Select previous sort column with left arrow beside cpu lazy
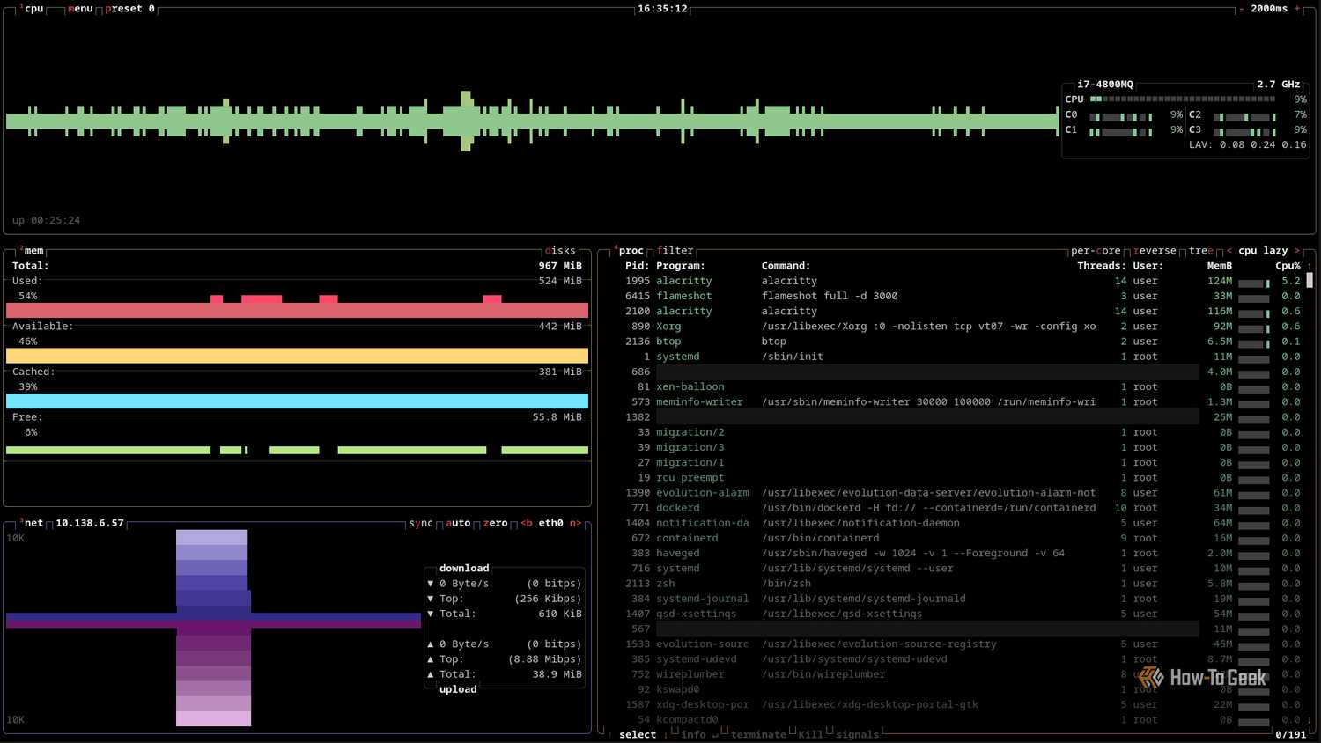 point(1229,251)
